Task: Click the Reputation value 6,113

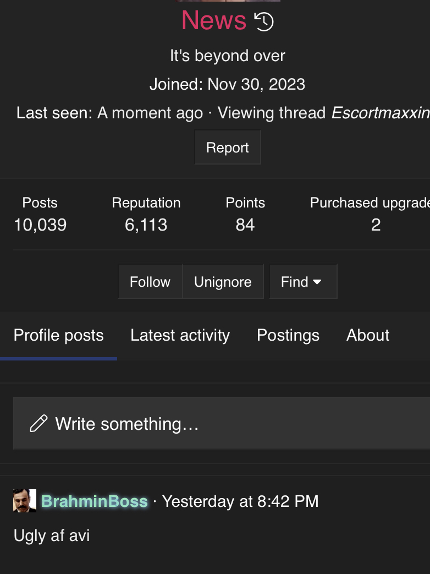Action: 146,225
